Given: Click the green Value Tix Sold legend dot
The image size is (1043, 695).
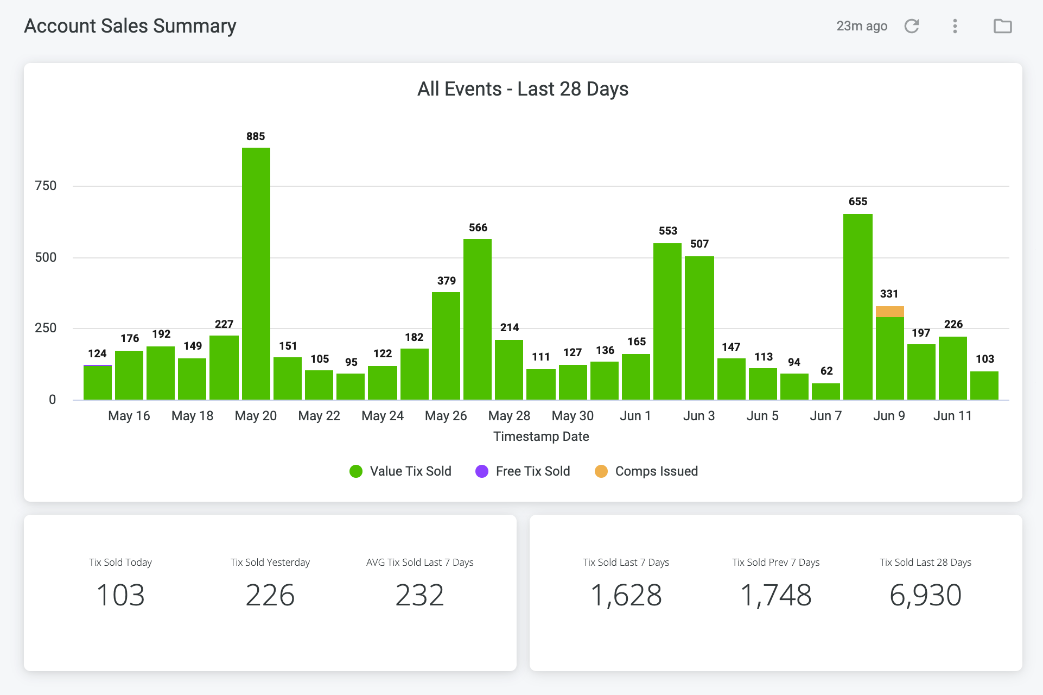Looking at the screenshot, I should 356,471.
